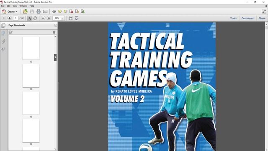
Task: Go to the next page arrow
Action: coord(9,18)
